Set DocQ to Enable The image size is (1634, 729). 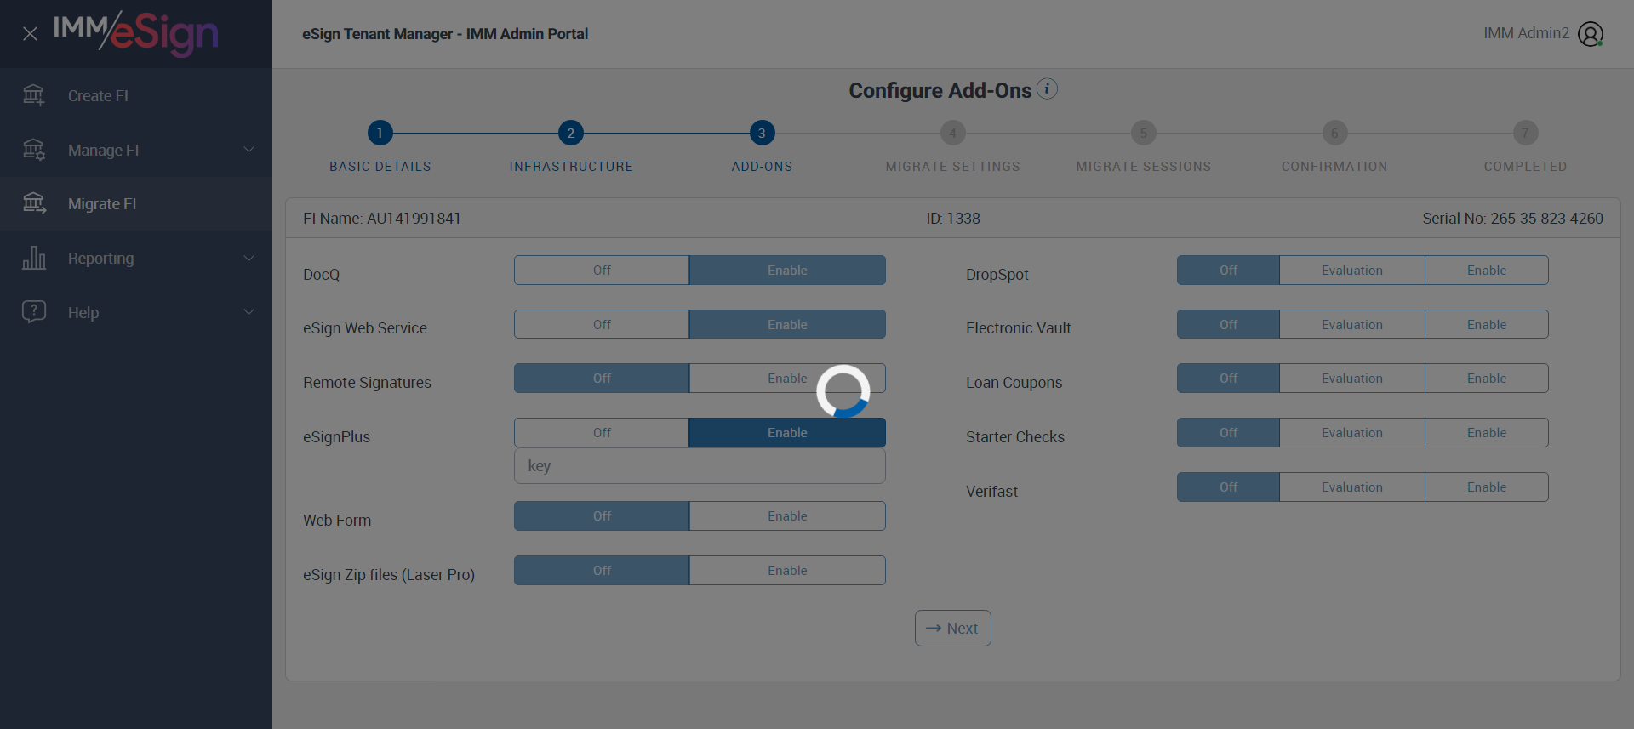(x=787, y=271)
